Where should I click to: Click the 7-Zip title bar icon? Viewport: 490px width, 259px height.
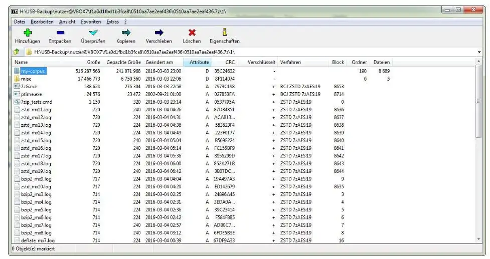tap(15, 12)
